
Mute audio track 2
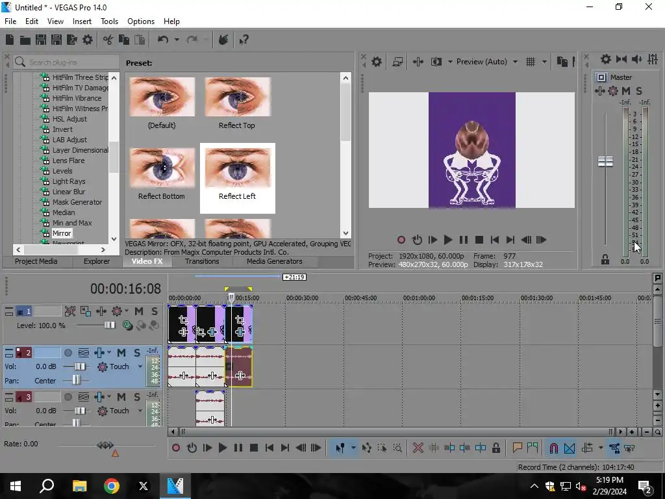pyautogui.click(x=121, y=353)
